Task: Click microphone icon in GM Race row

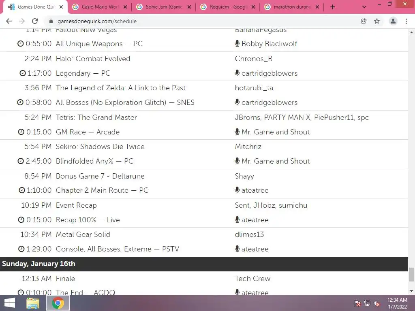Action: point(237,132)
